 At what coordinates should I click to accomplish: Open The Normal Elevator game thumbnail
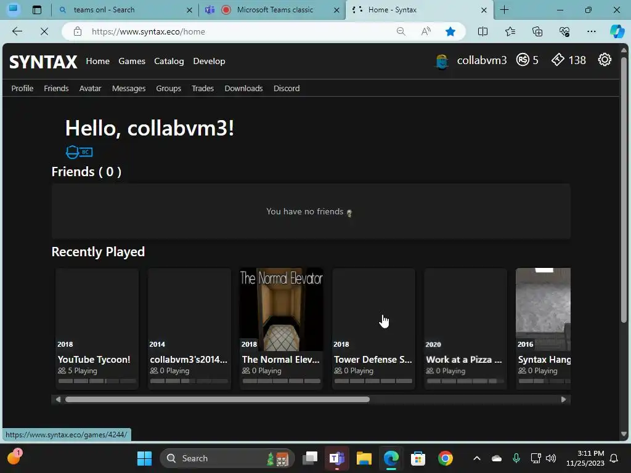click(x=281, y=309)
